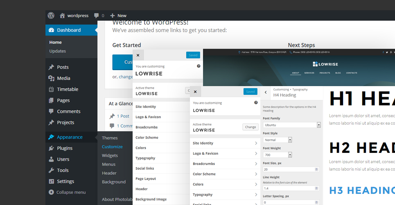Close the front customizer panel with X
The width and height of the screenshot is (395, 205).
195,92
